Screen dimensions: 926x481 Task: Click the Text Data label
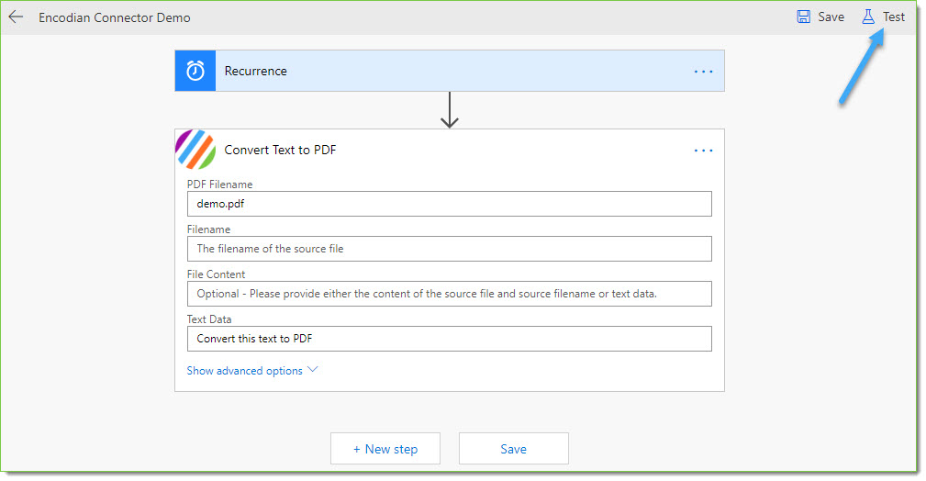[x=209, y=319]
